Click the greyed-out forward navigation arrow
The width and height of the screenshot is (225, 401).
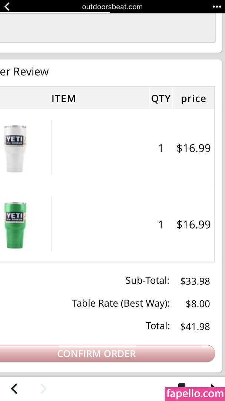[x=43, y=389]
